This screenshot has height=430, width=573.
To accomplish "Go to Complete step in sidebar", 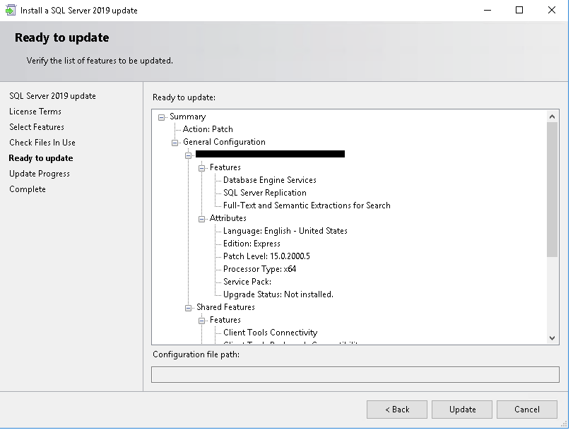I will [28, 189].
